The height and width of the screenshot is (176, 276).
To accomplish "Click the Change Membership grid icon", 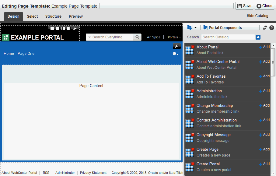I will [x=190, y=108].
